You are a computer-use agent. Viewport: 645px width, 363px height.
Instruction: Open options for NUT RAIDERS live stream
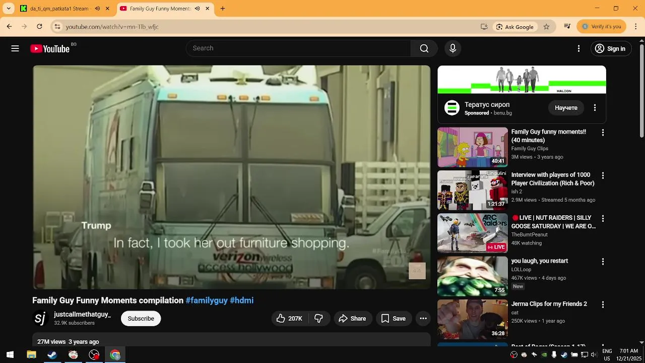603,218
